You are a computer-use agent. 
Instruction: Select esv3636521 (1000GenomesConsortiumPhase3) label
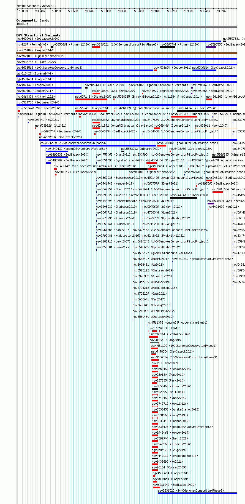[125, 44]
